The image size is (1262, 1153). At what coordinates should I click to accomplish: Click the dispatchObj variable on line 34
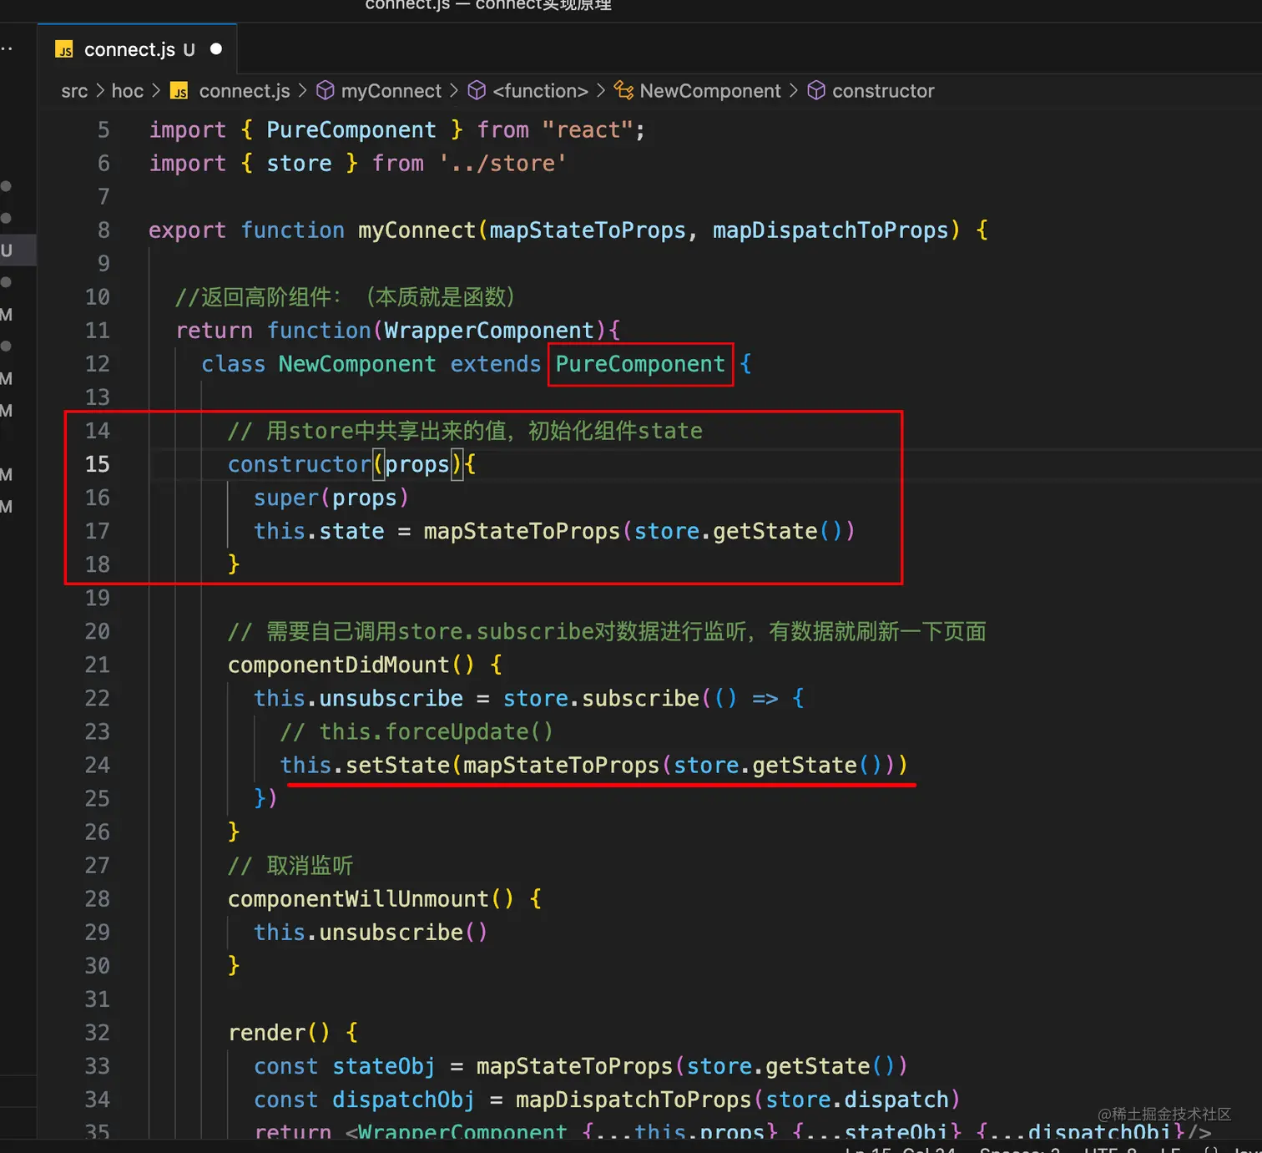[403, 1100]
